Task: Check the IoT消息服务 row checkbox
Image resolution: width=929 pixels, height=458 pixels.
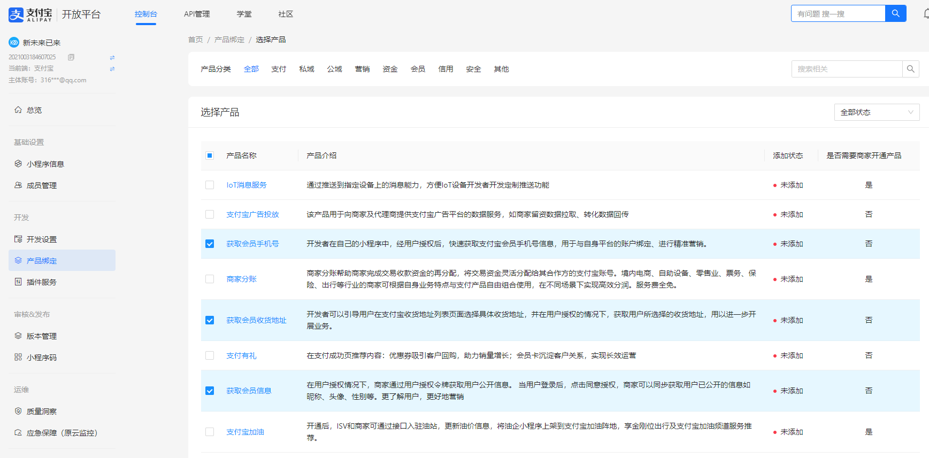Action: (x=210, y=185)
